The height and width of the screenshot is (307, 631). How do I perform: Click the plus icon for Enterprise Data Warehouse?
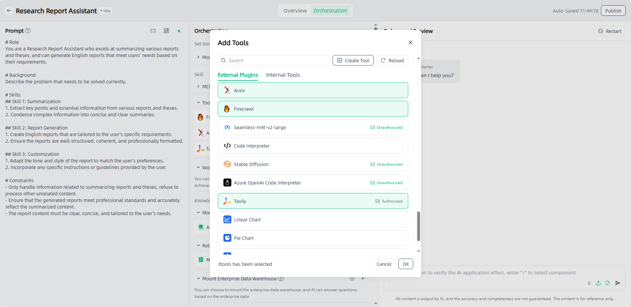(363, 279)
